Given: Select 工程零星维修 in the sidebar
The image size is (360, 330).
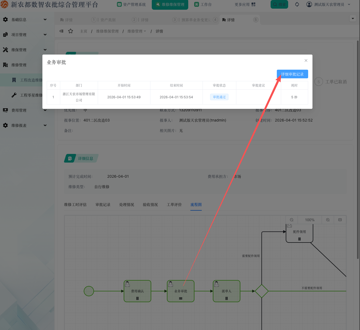Looking at the screenshot, I should click(31, 95).
